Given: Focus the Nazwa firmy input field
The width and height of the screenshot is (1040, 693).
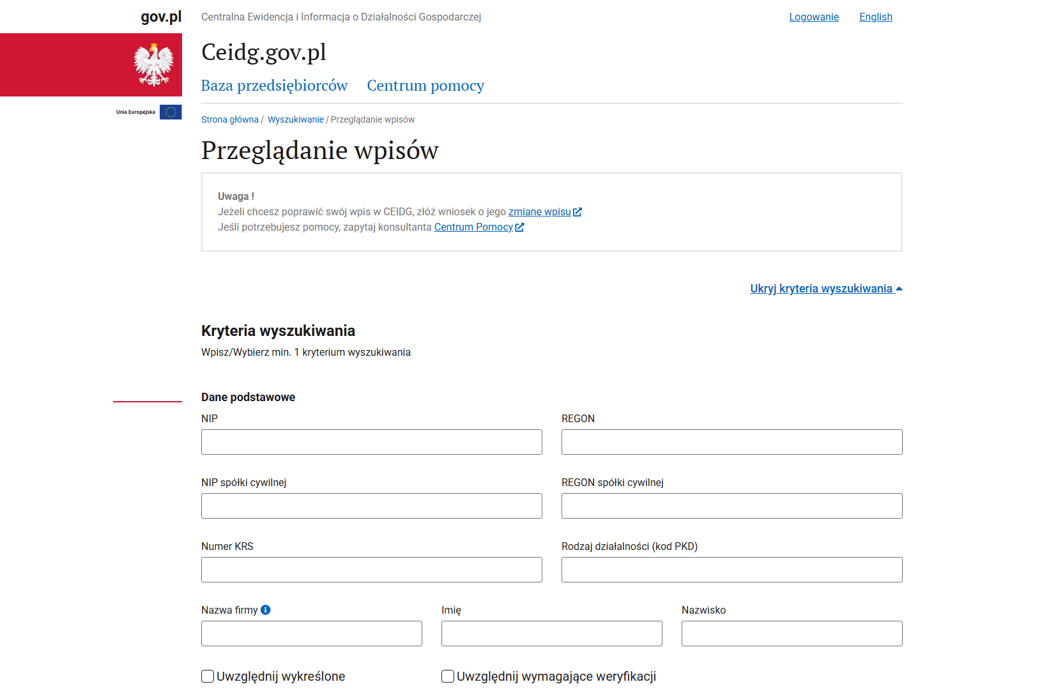Looking at the screenshot, I should [312, 634].
